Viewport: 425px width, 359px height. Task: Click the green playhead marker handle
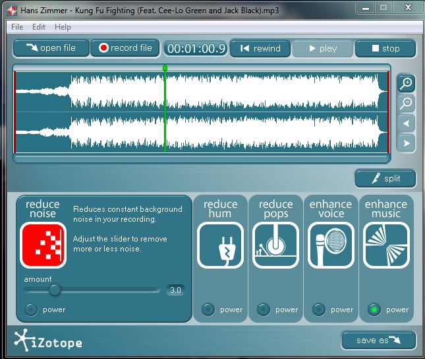[165, 67]
